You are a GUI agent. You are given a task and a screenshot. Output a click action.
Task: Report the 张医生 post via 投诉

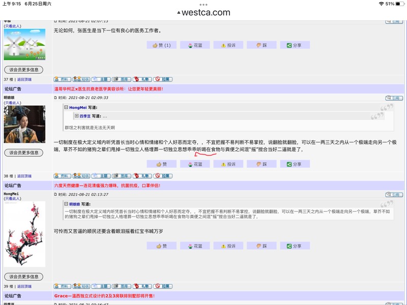click(x=228, y=45)
